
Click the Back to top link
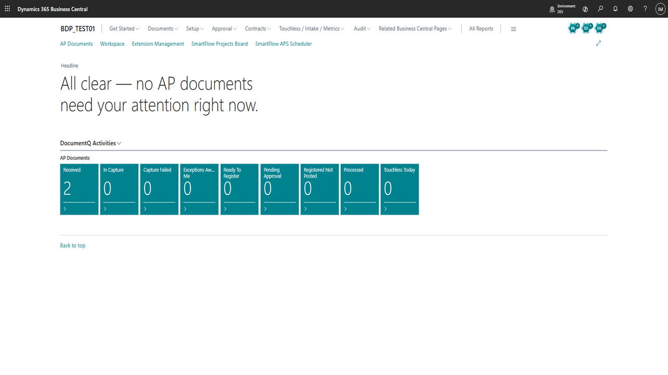click(73, 245)
